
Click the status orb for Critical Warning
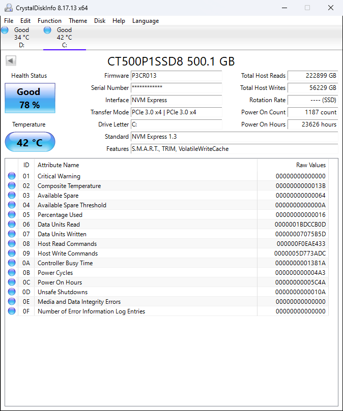coord(12,176)
